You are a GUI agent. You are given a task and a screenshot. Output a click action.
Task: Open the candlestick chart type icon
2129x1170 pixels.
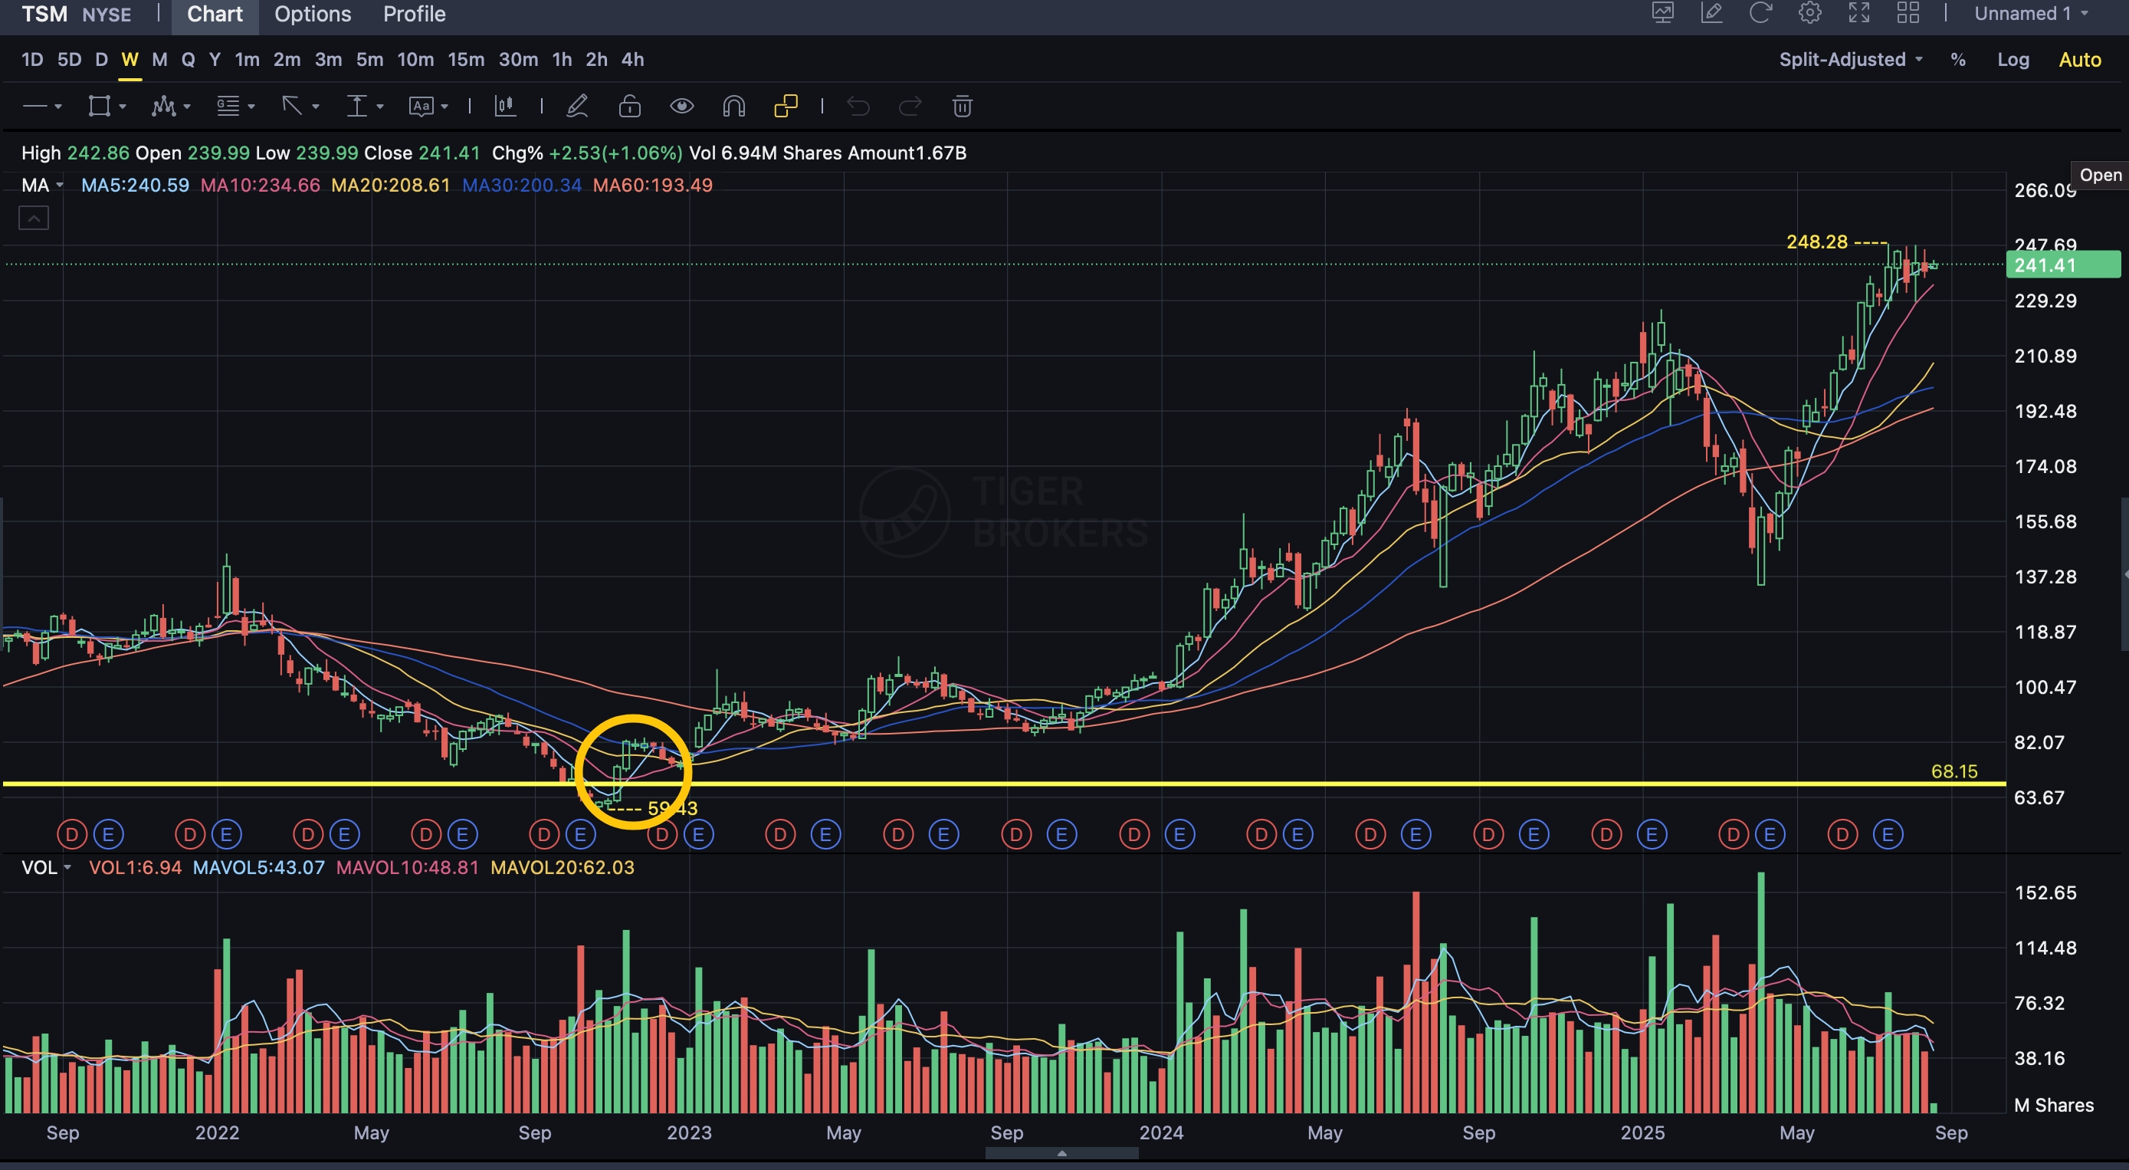click(x=505, y=106)
